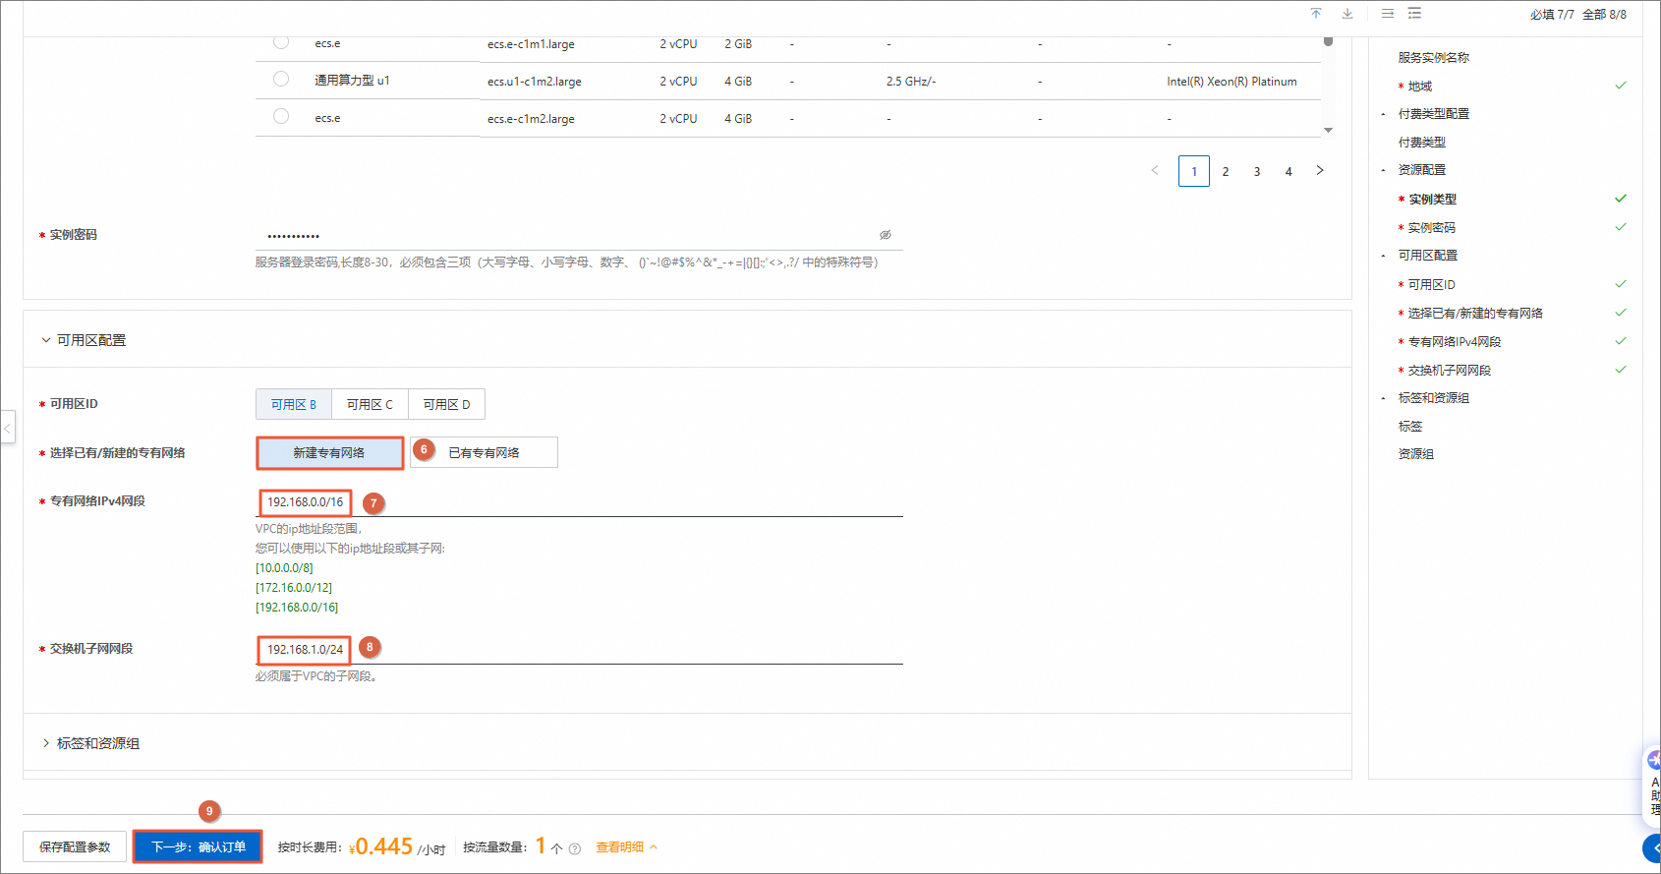Click the Intel(R) Xeon(R) Platinum cell
1661x874 pixels.
click(1231, 82)
